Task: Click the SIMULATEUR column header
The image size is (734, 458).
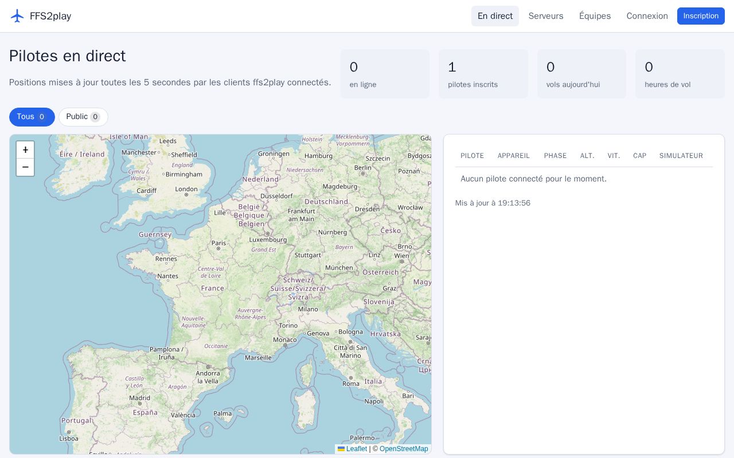Action: pyautogui.click(x=681, y=156)
